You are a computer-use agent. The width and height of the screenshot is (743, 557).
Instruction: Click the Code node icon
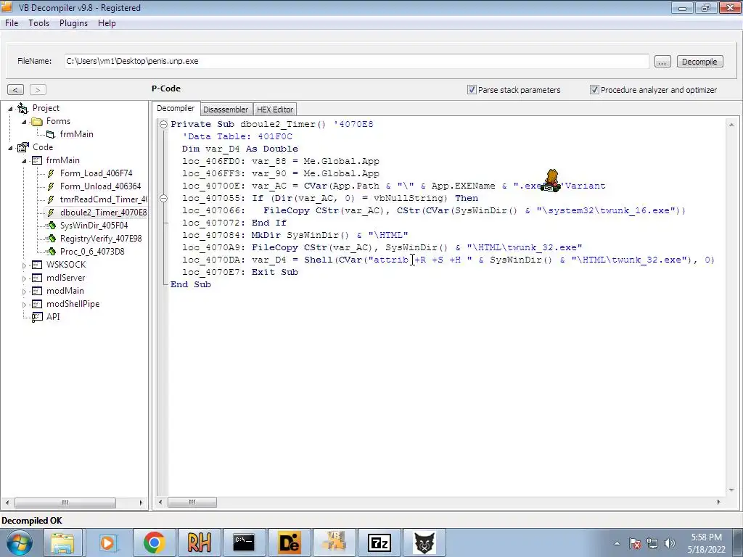[22, 147]
